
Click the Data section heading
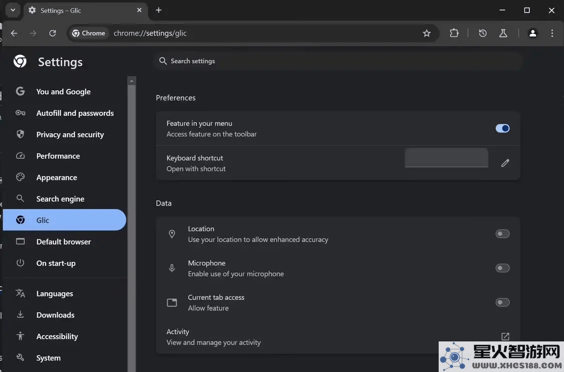tap(163, 203)
